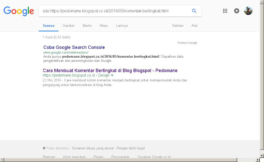Open the Google apps grid
Viewport: 264px width, 162px height.
(x=225, y=11)
